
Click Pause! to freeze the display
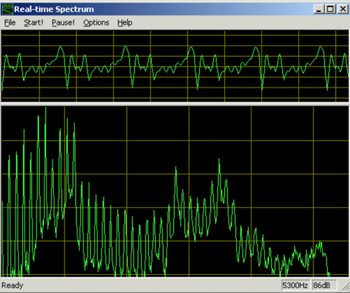(x=63, y=22)
